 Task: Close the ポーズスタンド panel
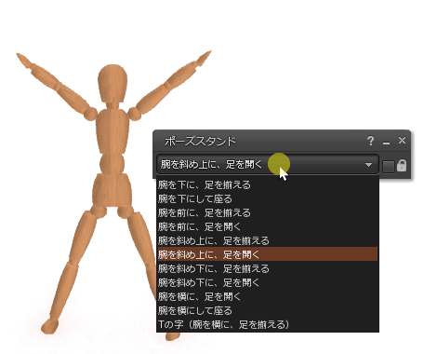(402, 141)
